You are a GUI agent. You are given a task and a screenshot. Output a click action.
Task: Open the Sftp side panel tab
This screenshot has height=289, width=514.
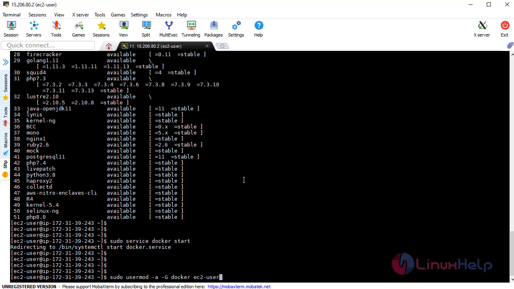click(6, 169)
